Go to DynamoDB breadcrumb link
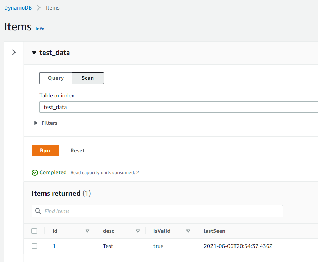 pos(18,8)
